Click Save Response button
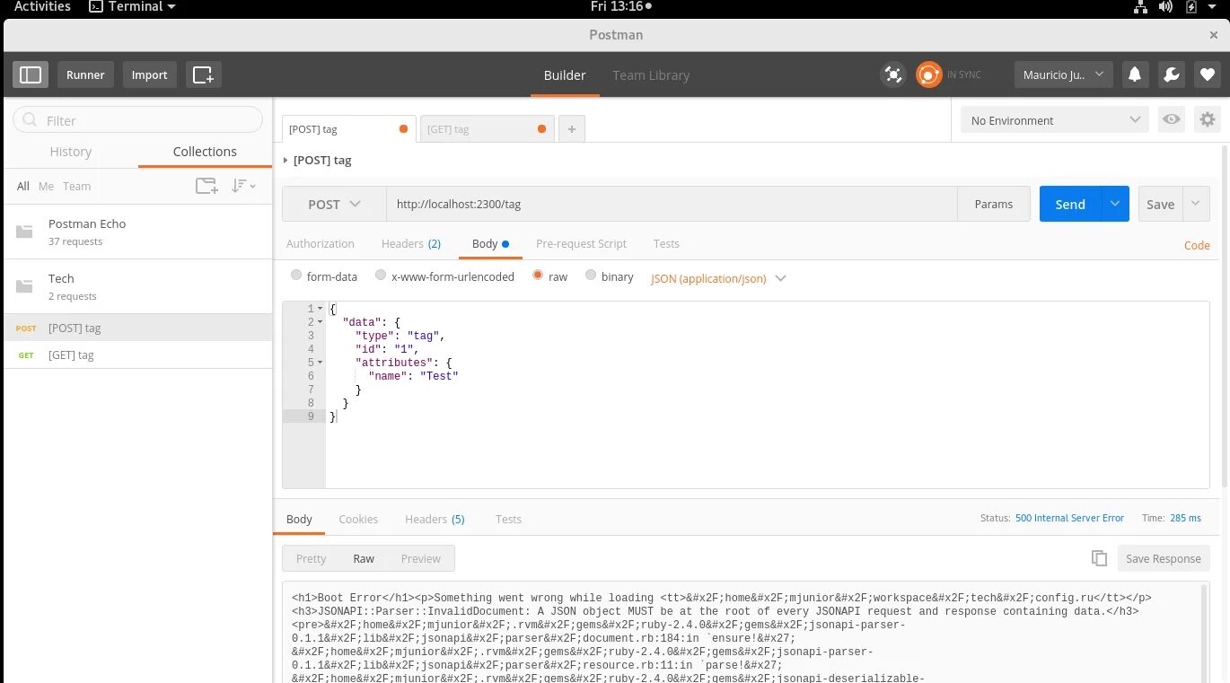 [x=1164, y=558]
